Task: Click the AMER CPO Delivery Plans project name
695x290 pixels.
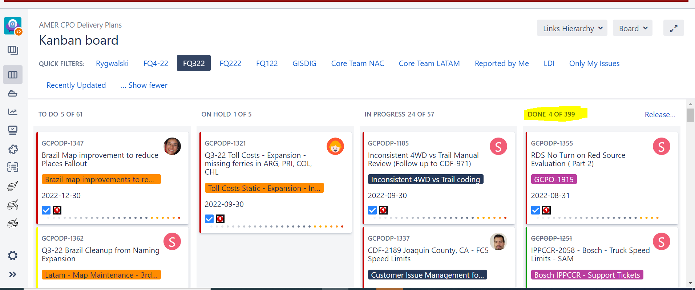Action: tap(80, 25)
